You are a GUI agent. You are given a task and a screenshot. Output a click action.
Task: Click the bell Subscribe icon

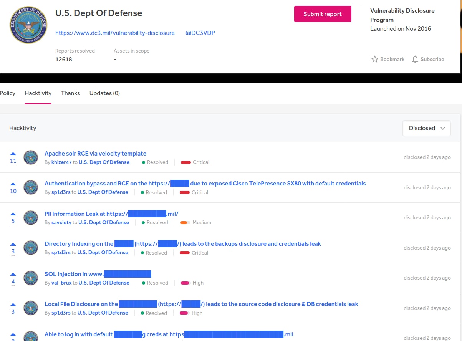[x=415, y=59]
